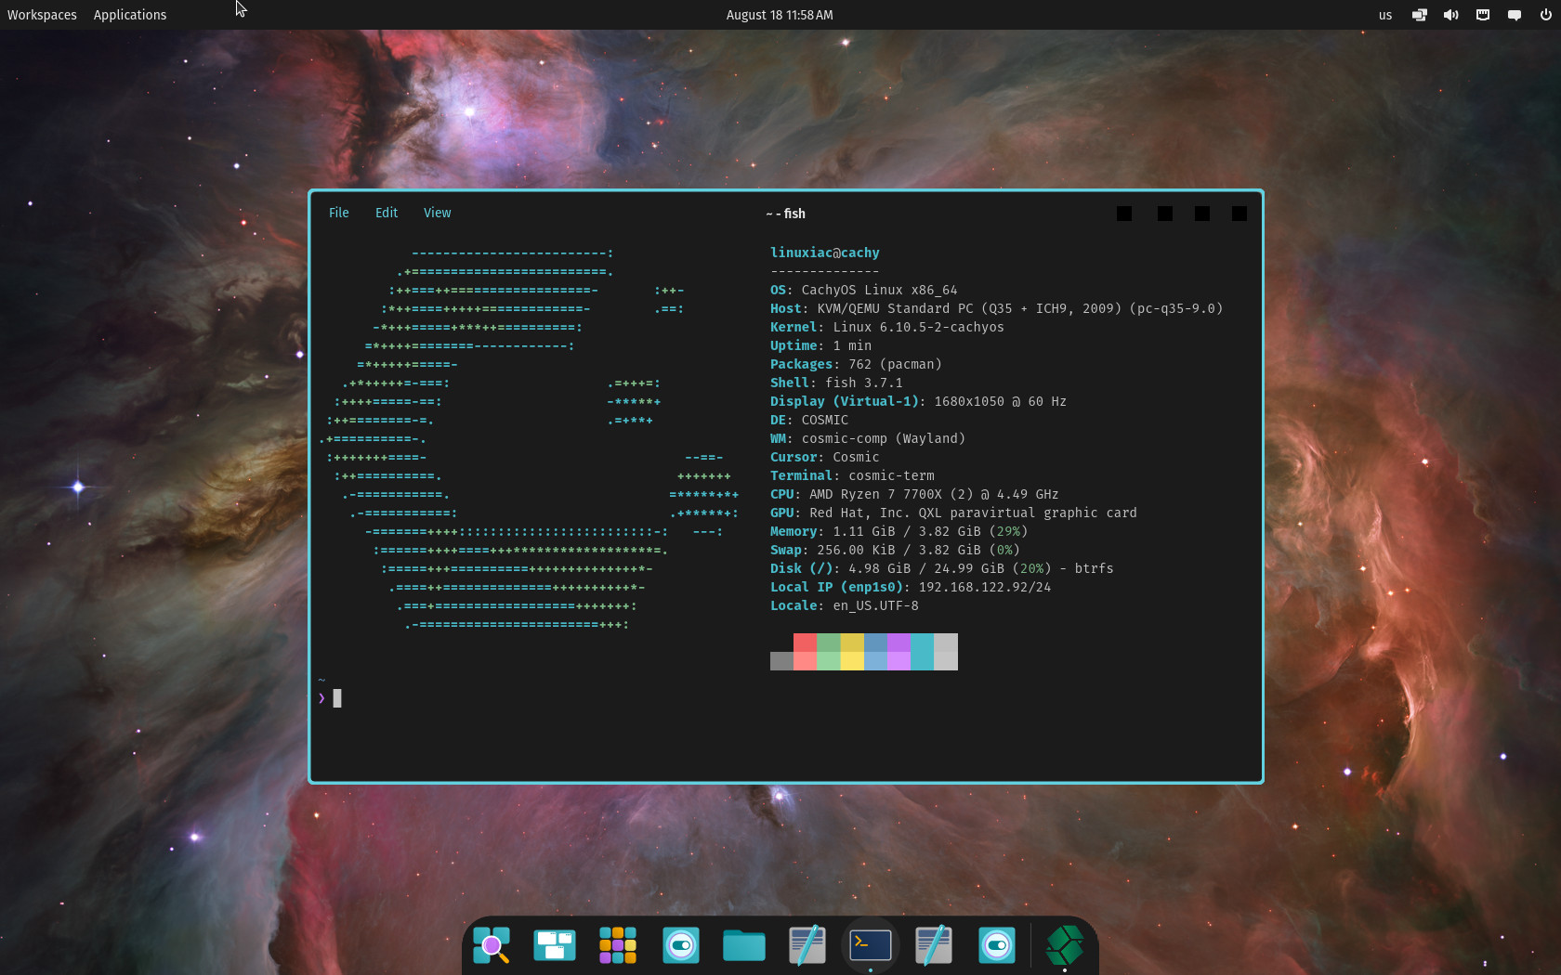Image resolution: width=1561 pixels, height=975 pixels.
Task: Open the Edit menu in terminal
Action: click(387, 213)
